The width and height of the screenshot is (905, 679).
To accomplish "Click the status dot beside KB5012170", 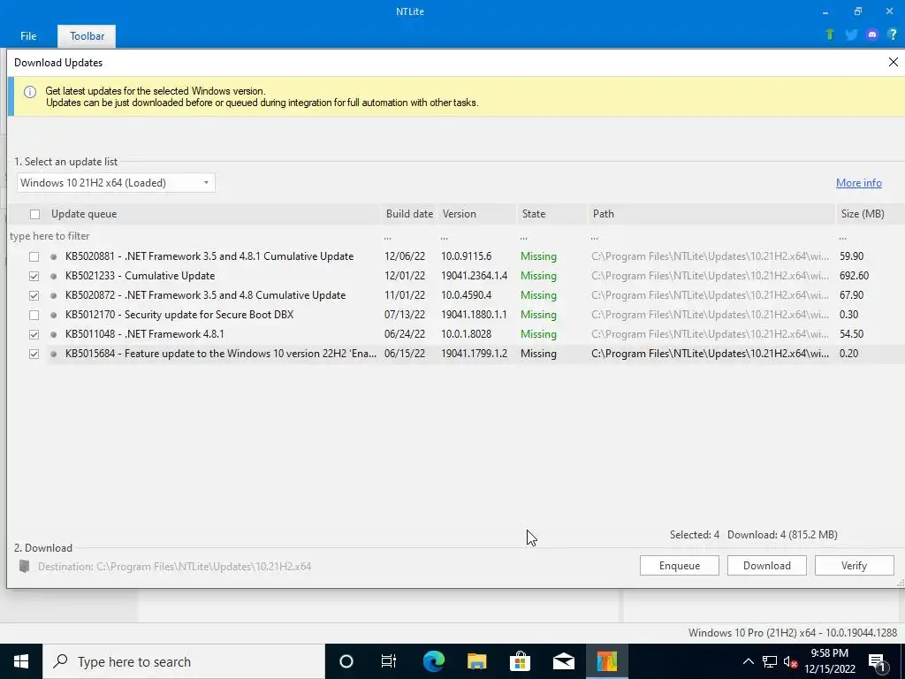I will pyautogui.click(x=54, y=316).
